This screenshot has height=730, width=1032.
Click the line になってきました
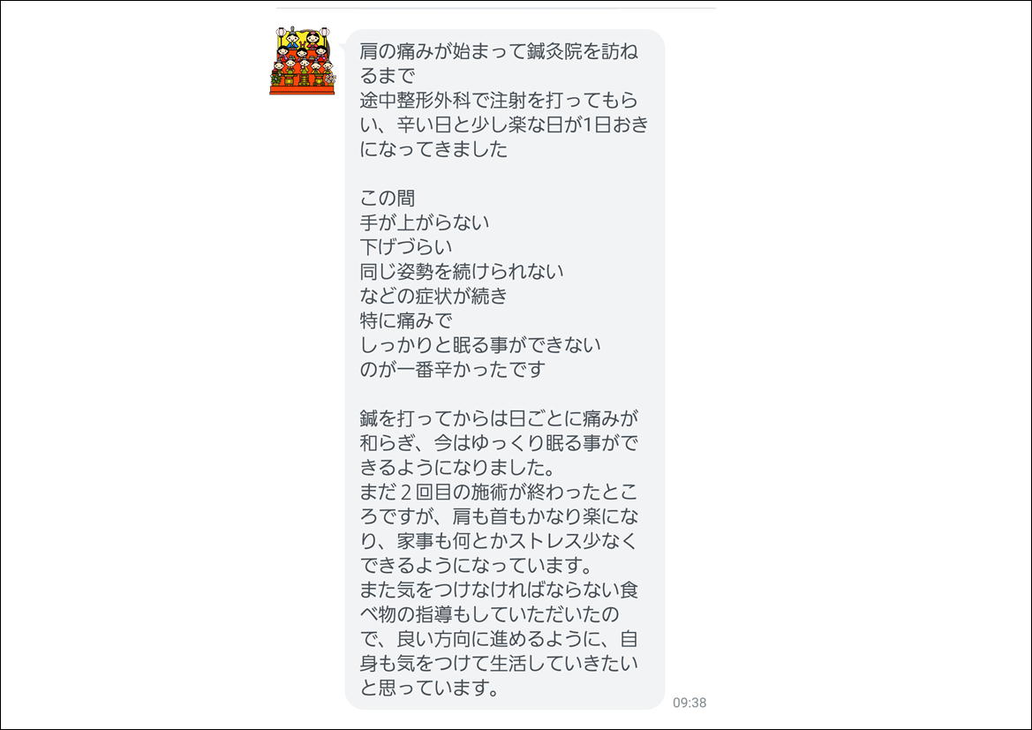pyautogui.click(x=433, y=149)
